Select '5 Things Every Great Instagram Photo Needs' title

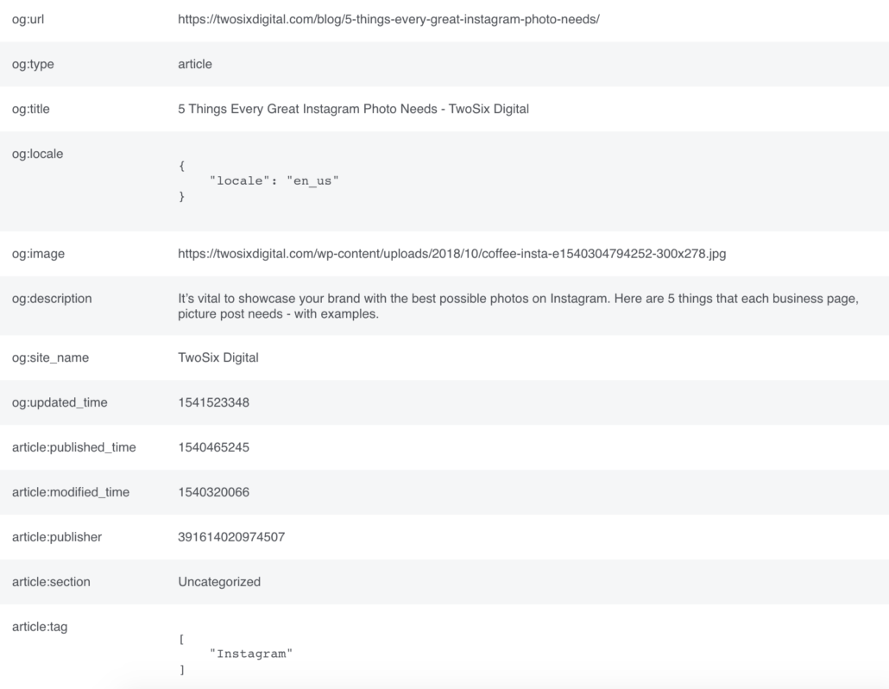pyautogui.click(x=353, y=109)
